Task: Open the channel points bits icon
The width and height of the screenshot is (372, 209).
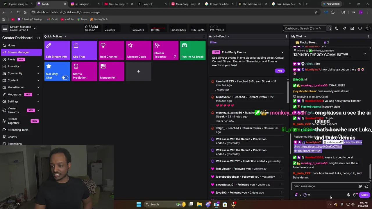Action: tap(296, 195)
